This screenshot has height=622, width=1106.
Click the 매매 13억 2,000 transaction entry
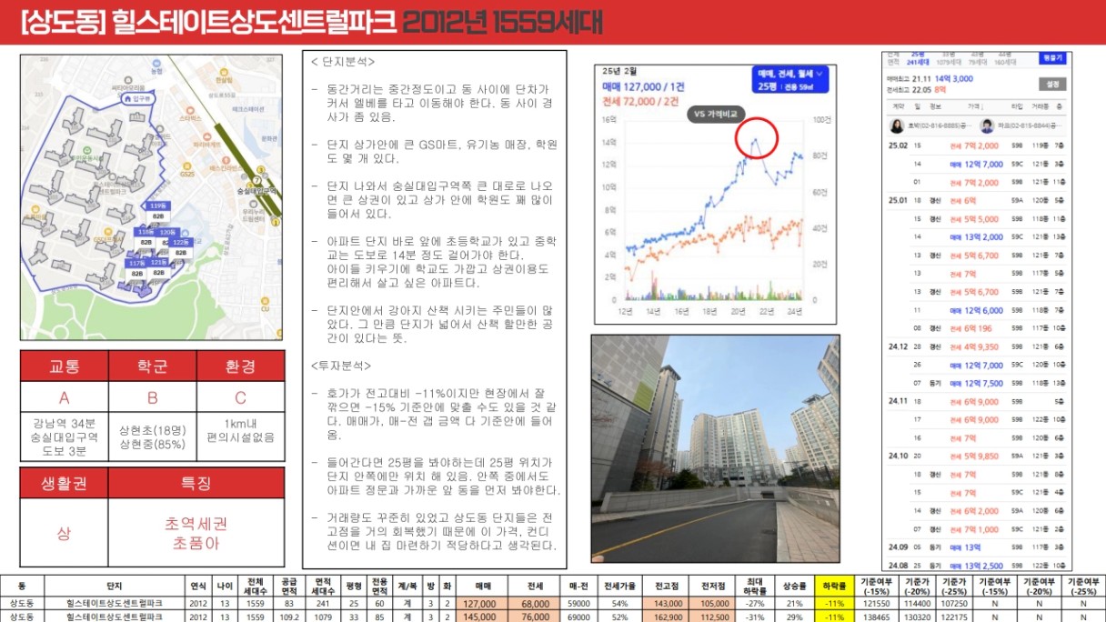pyautogui.click(x=975, y=236)
